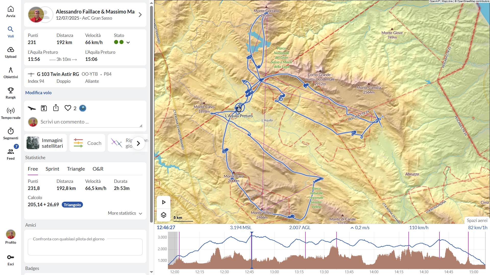Click the save flight disk icon

pyautogui.click(x=44, y=108)
